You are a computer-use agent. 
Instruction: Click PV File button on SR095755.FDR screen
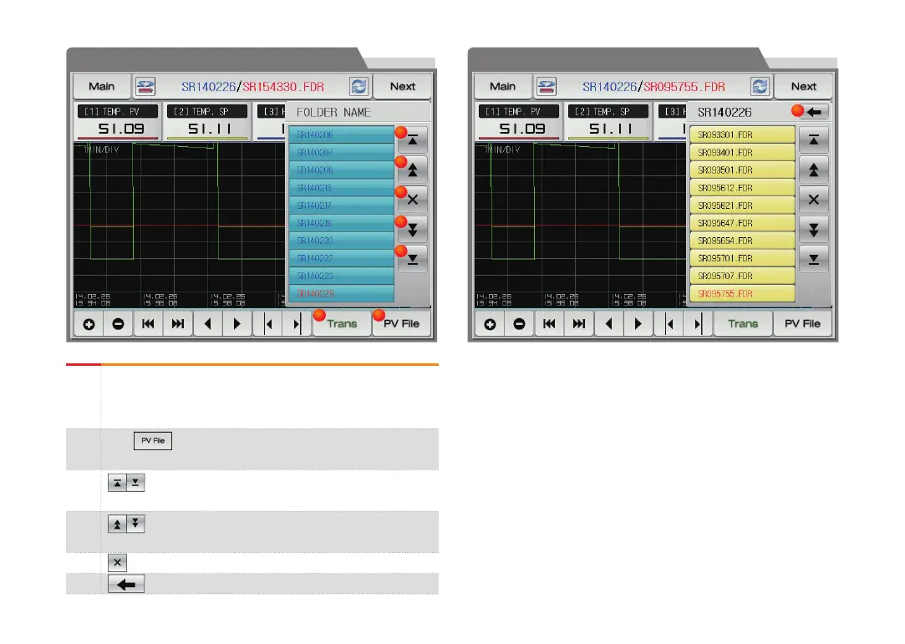click(x=803, y=324)
